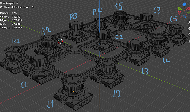Screen dimensions: 190x112
Task: Click the pan hand viewport icon
Action: (x=189, y=28)
